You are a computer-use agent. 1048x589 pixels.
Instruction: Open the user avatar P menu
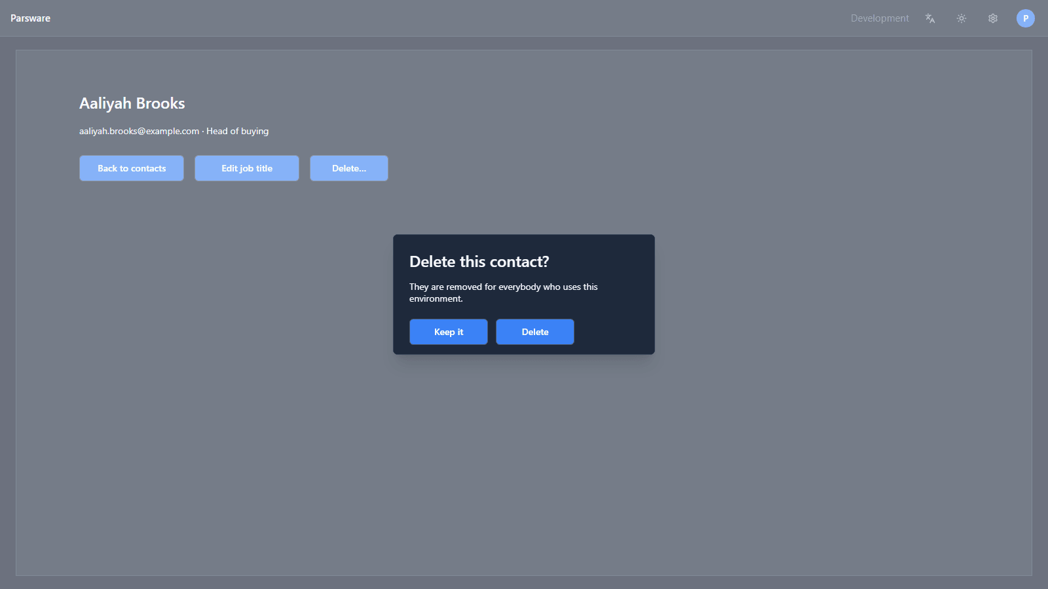point(1026,18)
